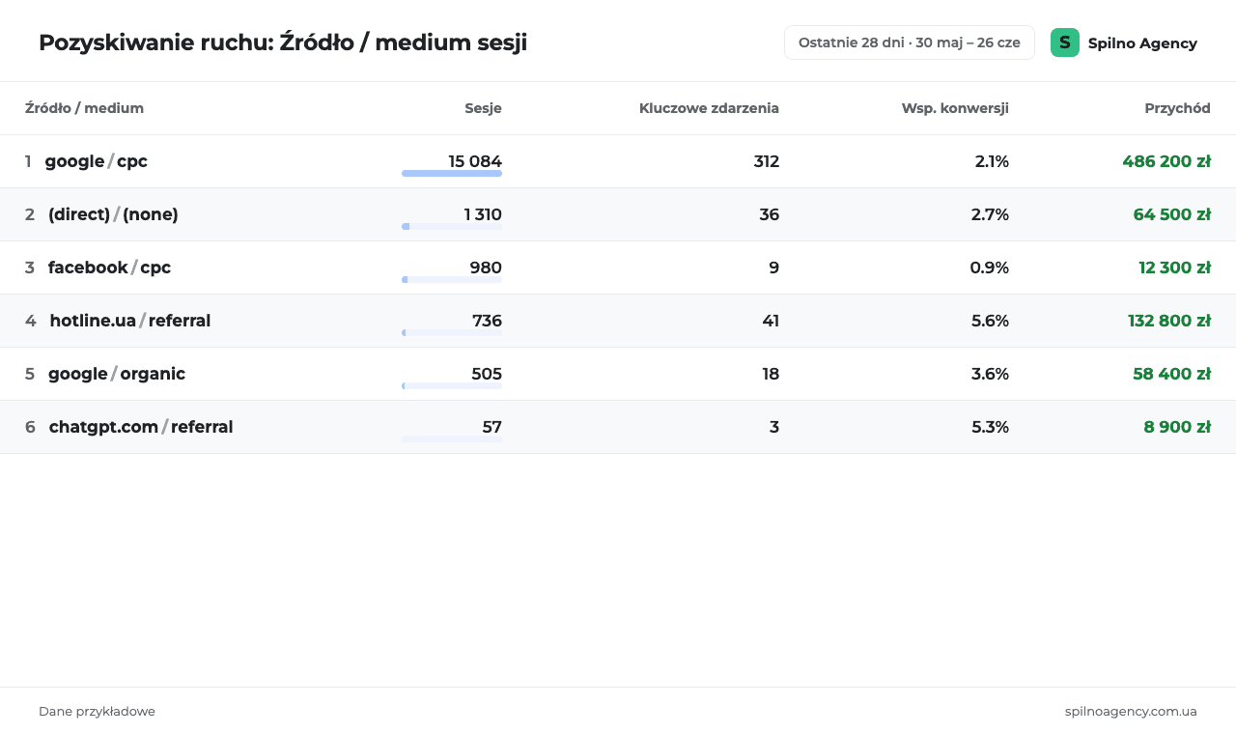Click the green Spilno Agency S logo
Screen dimensions: 1236x734
[1065, 42]
